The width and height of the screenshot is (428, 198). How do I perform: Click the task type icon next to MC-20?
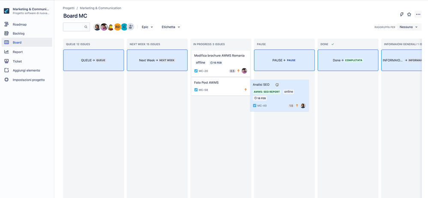tap(196, 71)
